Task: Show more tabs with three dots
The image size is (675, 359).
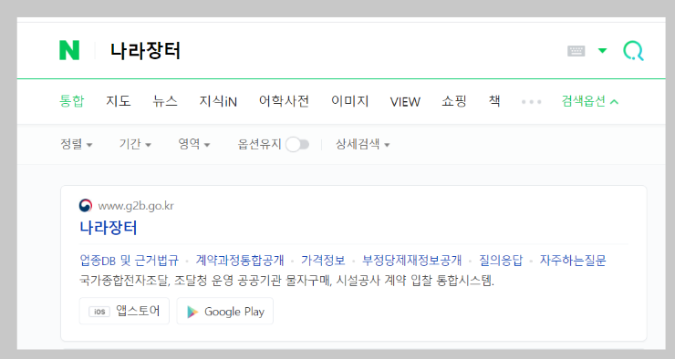Action: point(531,102)
